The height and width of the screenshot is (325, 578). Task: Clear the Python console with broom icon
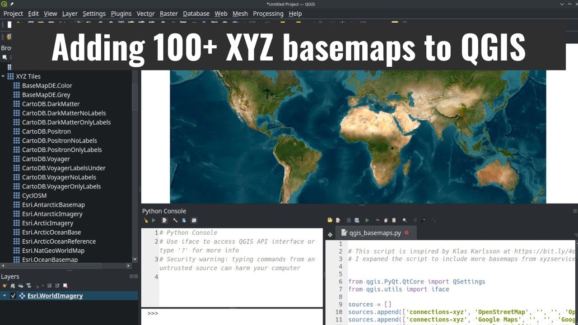145,220
